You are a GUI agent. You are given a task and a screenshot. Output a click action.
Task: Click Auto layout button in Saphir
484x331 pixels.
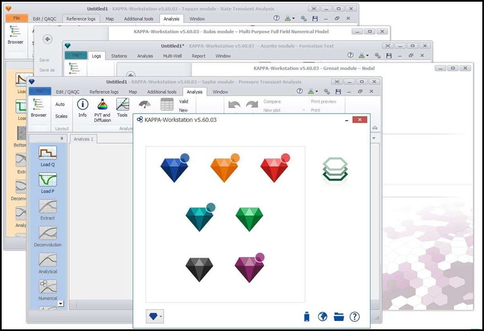pyautogui.click(x=60, y=105)
